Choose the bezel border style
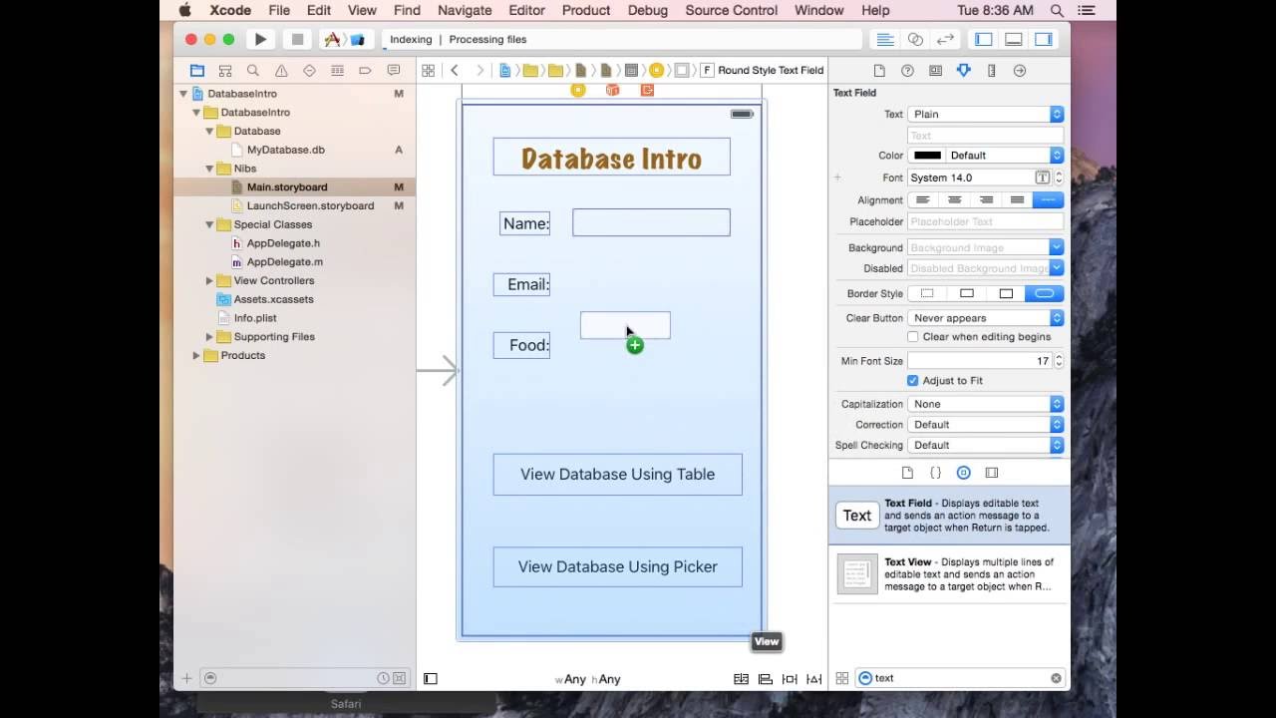The image size is (1276, 718). tap(1005, 294)
